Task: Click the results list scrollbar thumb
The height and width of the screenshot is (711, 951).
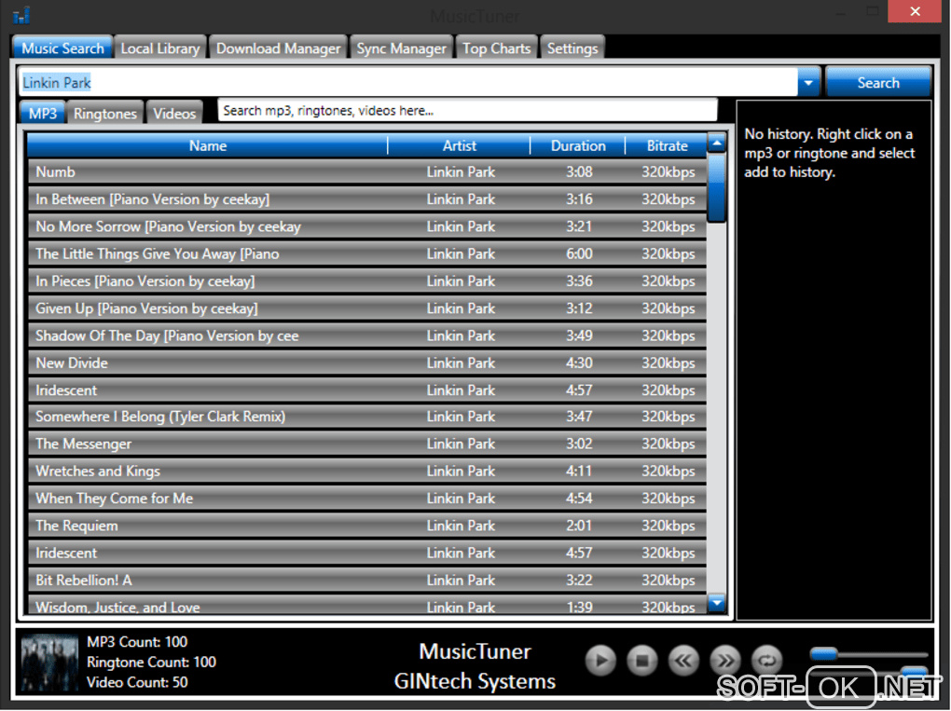Action: coord(717,188)
